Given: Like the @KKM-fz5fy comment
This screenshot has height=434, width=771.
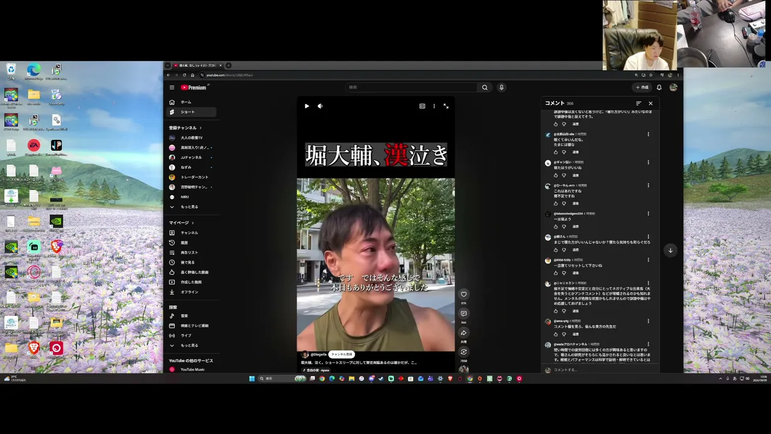Looking at the screenshot, I should coord(556,273).
